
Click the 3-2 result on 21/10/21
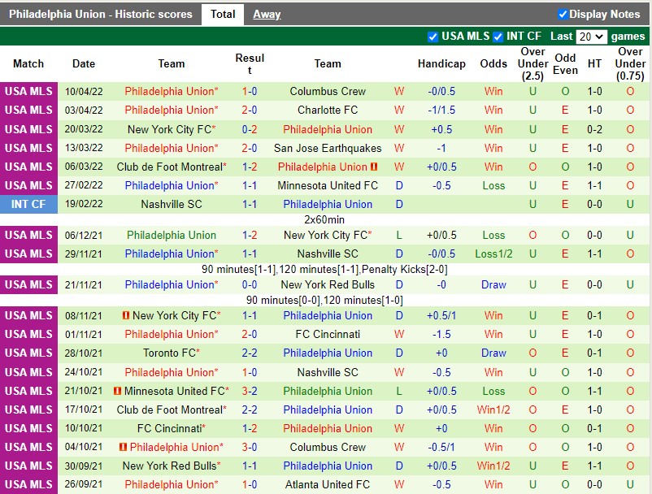250,392
